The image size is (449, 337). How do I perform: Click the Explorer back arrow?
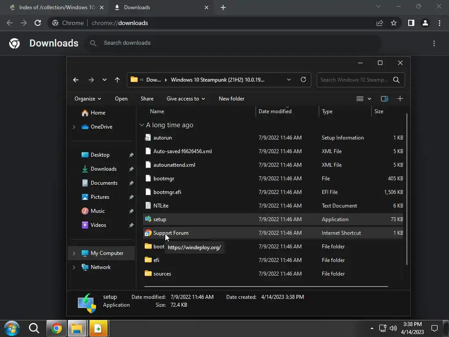76,80
